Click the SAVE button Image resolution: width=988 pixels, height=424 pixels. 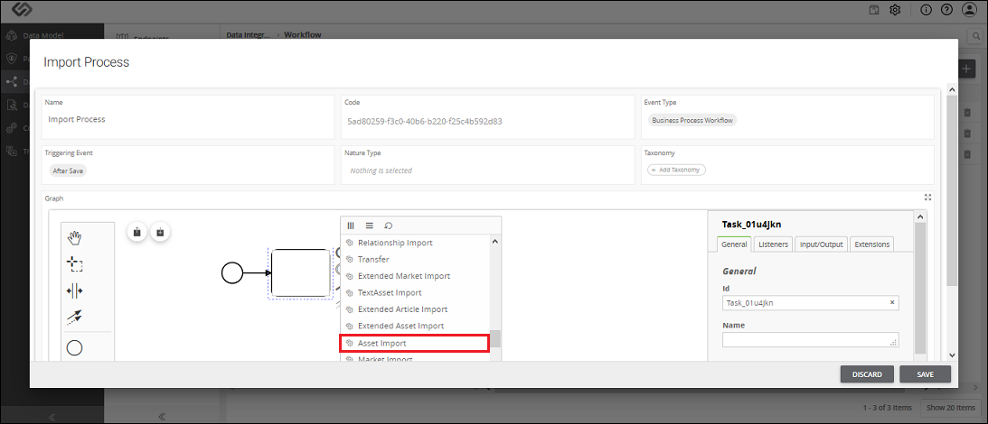point(925,374)
